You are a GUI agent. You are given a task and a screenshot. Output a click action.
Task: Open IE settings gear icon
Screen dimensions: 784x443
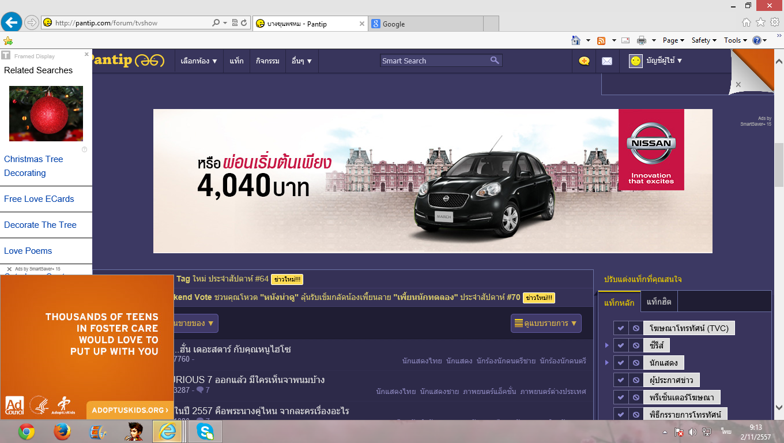click(x=774, y=22)
